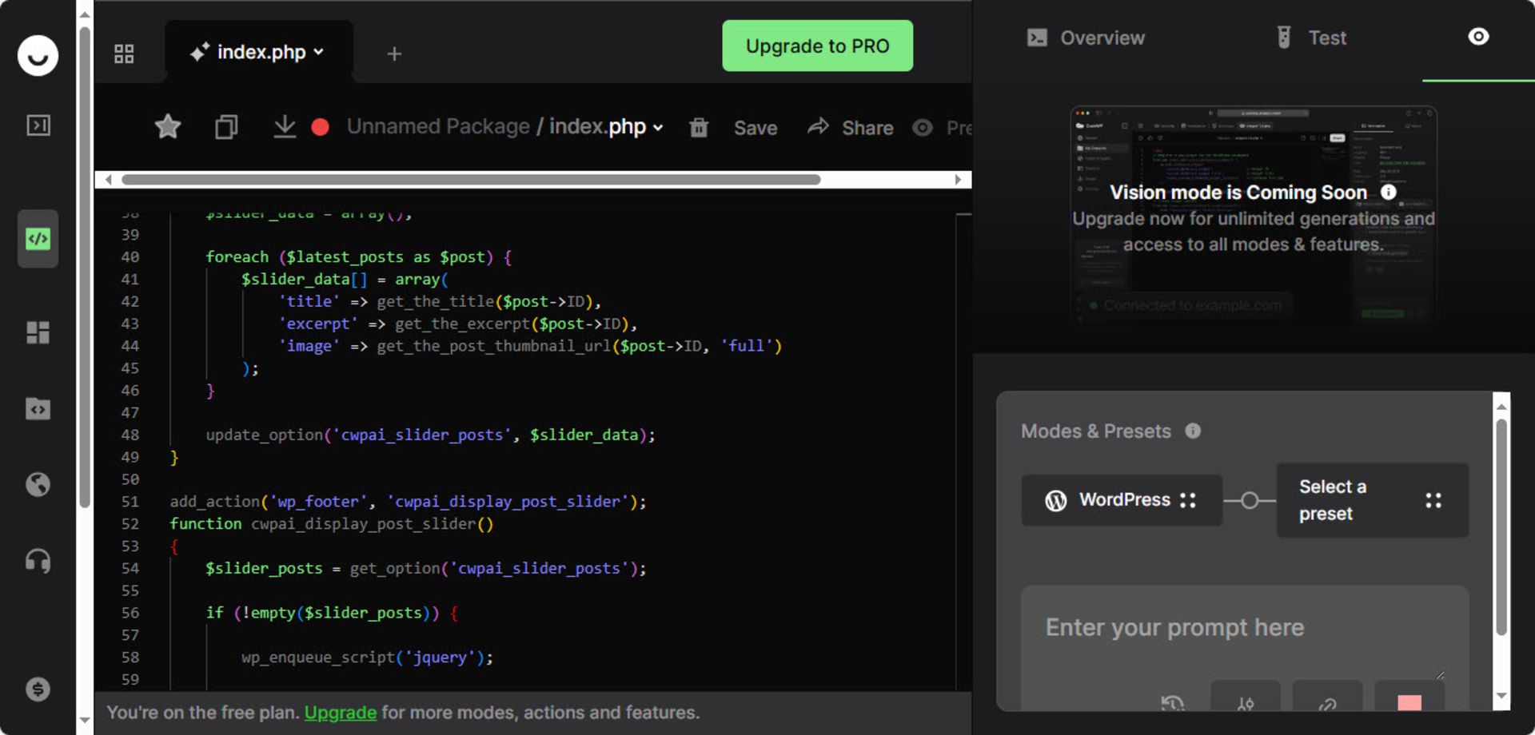Click the pink stop generation button
This screenshot has height=735, width=1535.
(1409, 697)
